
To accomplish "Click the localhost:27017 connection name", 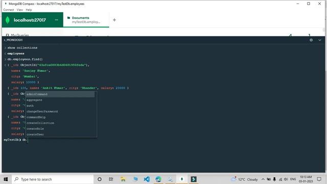I will [30, 20].
